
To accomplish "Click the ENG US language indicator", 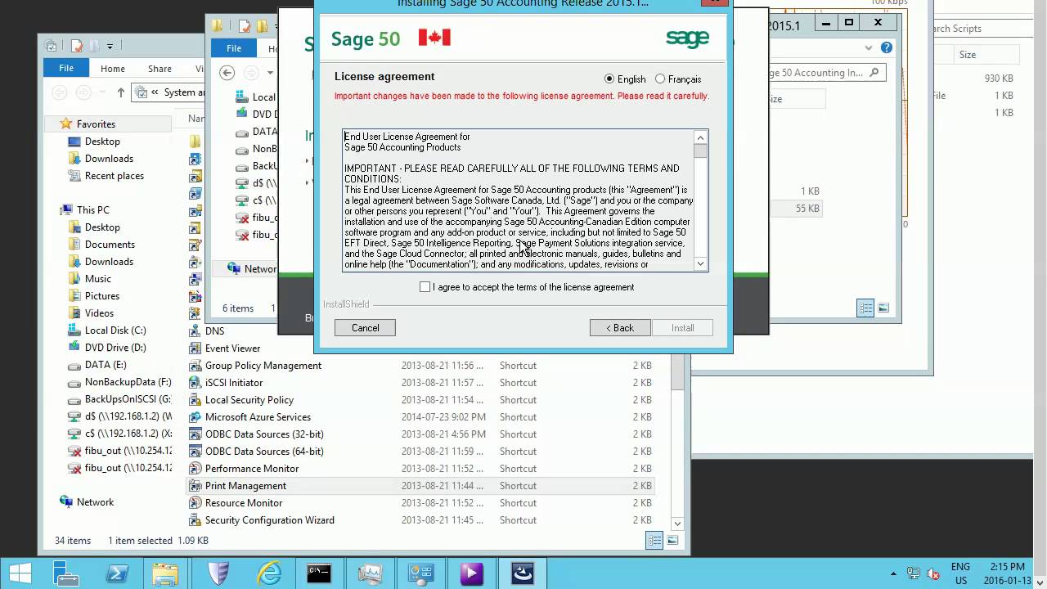I will [x=960, y=573].
